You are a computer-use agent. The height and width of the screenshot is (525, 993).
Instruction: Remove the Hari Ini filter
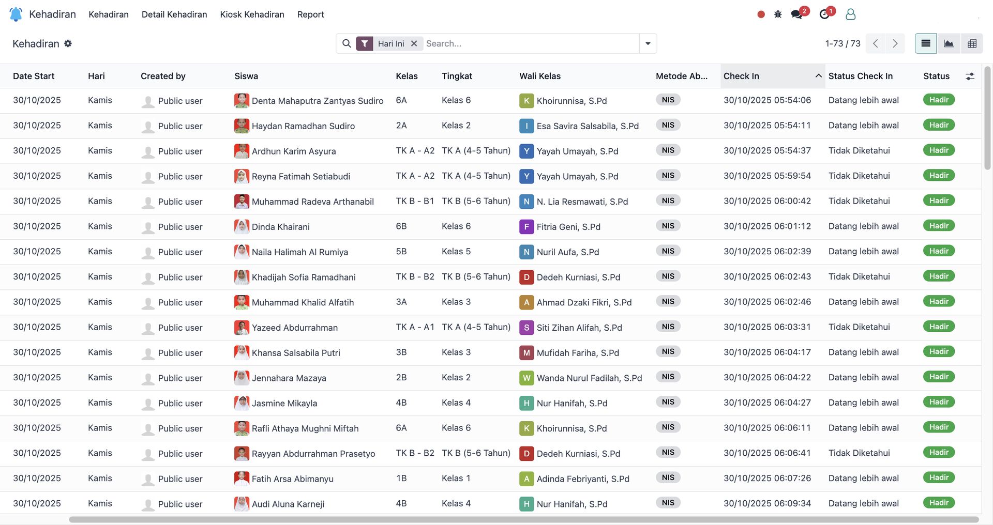pos(414,44)
